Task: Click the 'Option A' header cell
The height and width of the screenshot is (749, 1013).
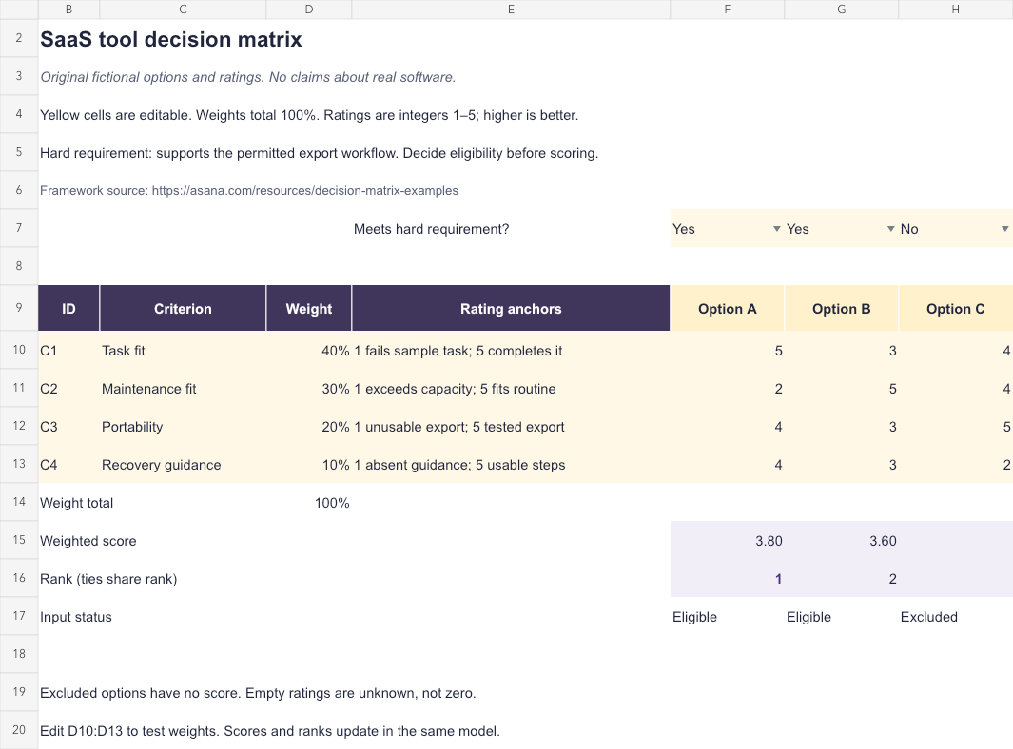Action: click(x=728, y=309)
